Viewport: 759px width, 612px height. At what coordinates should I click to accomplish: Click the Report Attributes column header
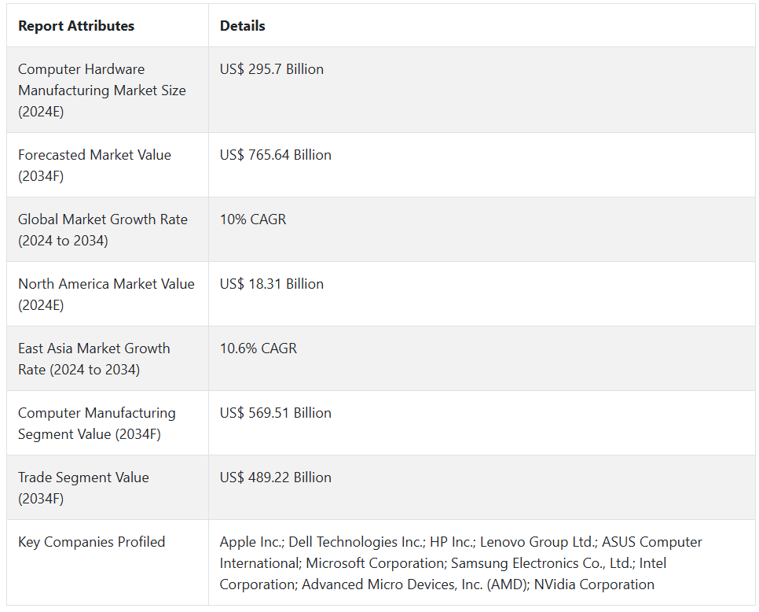pos(76,26)
